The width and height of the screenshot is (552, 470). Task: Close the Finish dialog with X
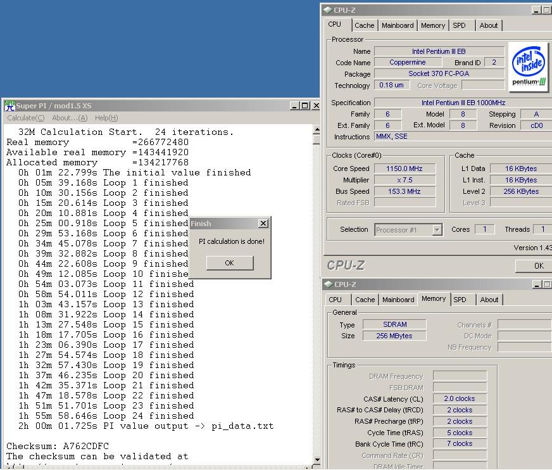tap(263, 224)
